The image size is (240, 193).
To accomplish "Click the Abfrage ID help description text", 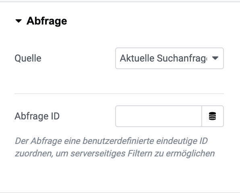I will click(x=115, y=147).
